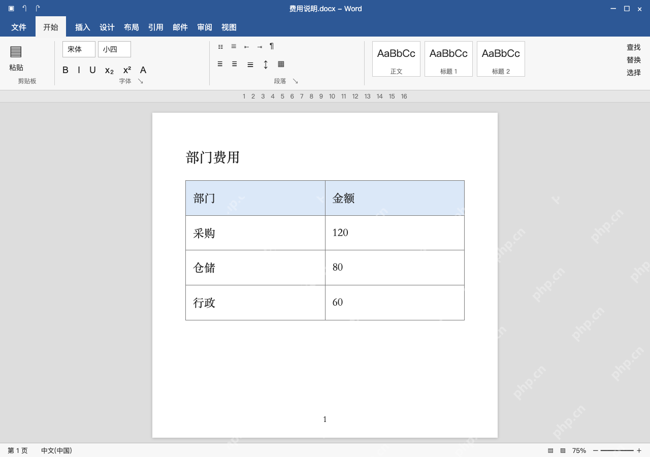Increase the paragraph indent
Screen dimensions: 650x457
(x=259, y=47)
